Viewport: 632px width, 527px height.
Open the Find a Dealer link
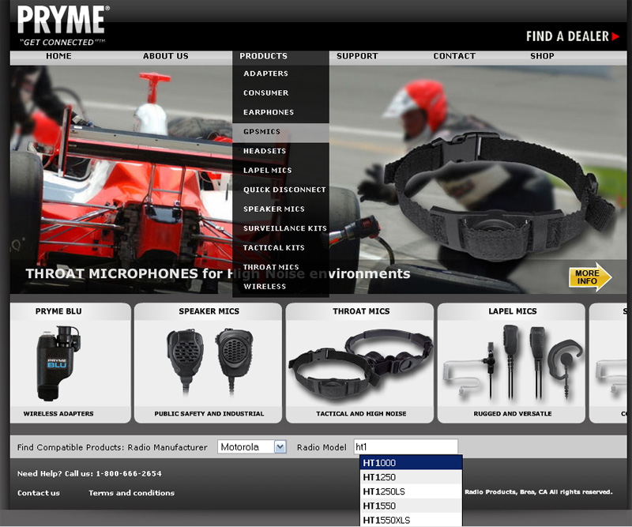coord(567,36)
